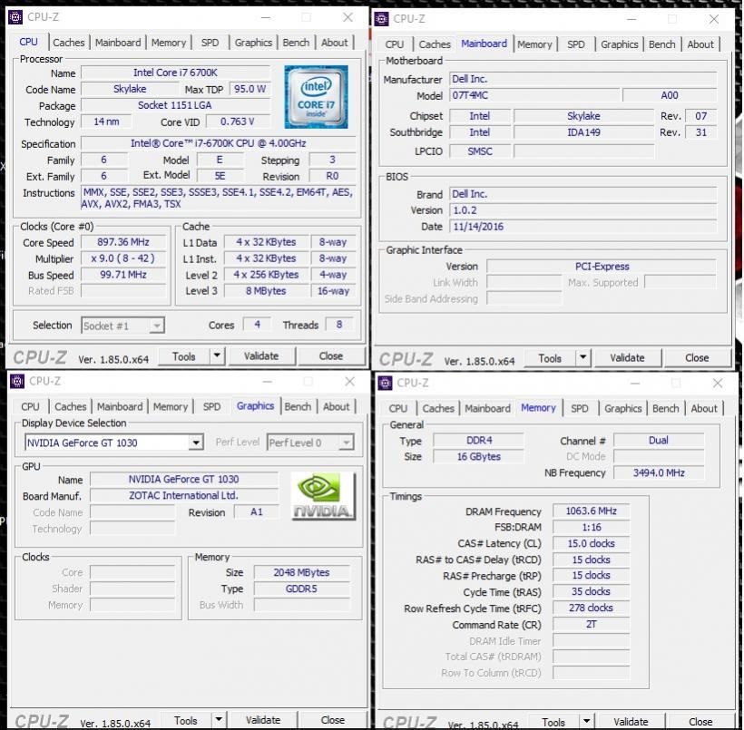Click Tools button in Memory window

553,722
